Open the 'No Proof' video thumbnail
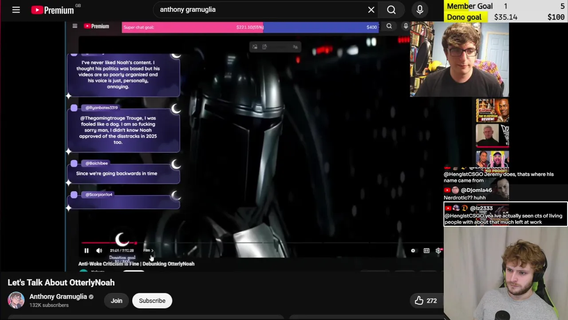Image resolution: width=568 pixels, height=320 pixels. 492,160
